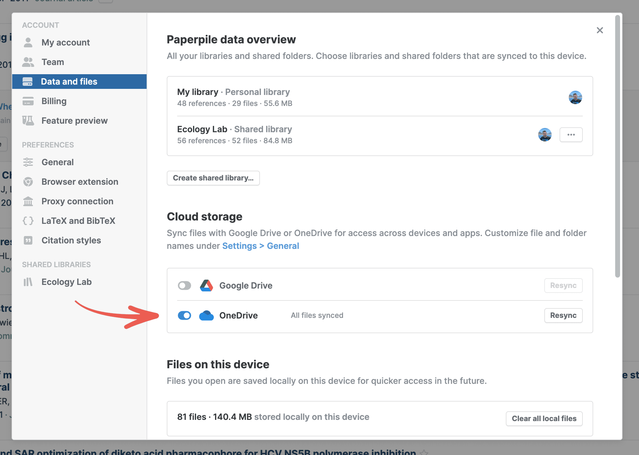Click the OneDrive cloud icon

tap(206, 315)
